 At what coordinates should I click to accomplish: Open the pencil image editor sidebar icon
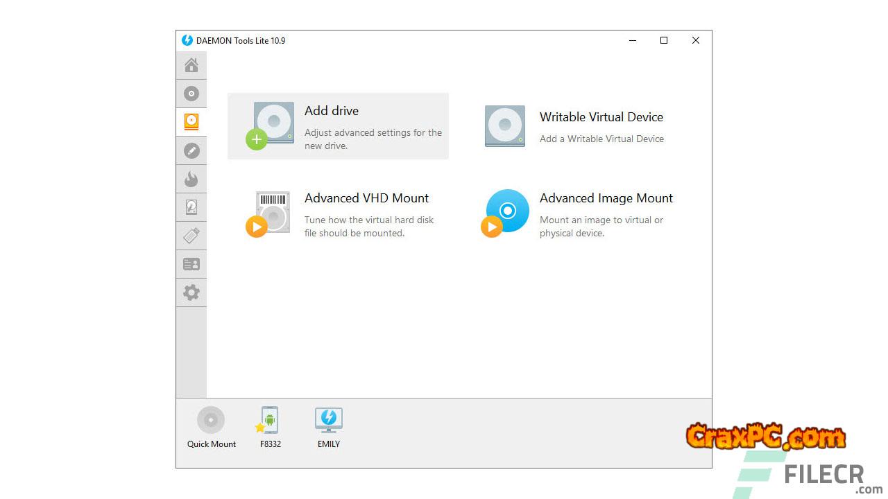191,150
